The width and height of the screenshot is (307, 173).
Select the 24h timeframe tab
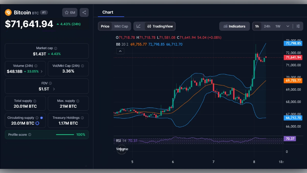coord(267,26)
